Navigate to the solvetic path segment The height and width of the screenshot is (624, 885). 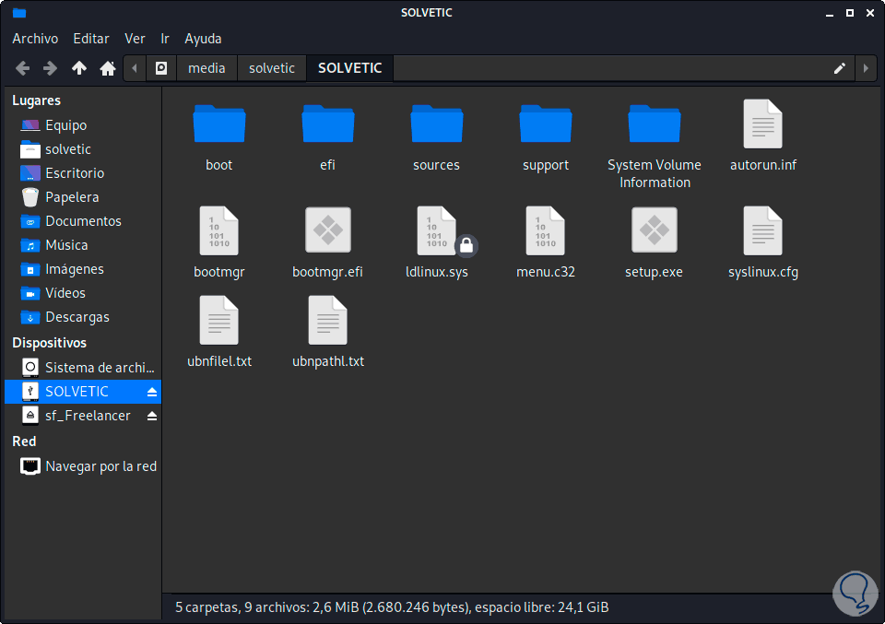(x=271, y=68)
